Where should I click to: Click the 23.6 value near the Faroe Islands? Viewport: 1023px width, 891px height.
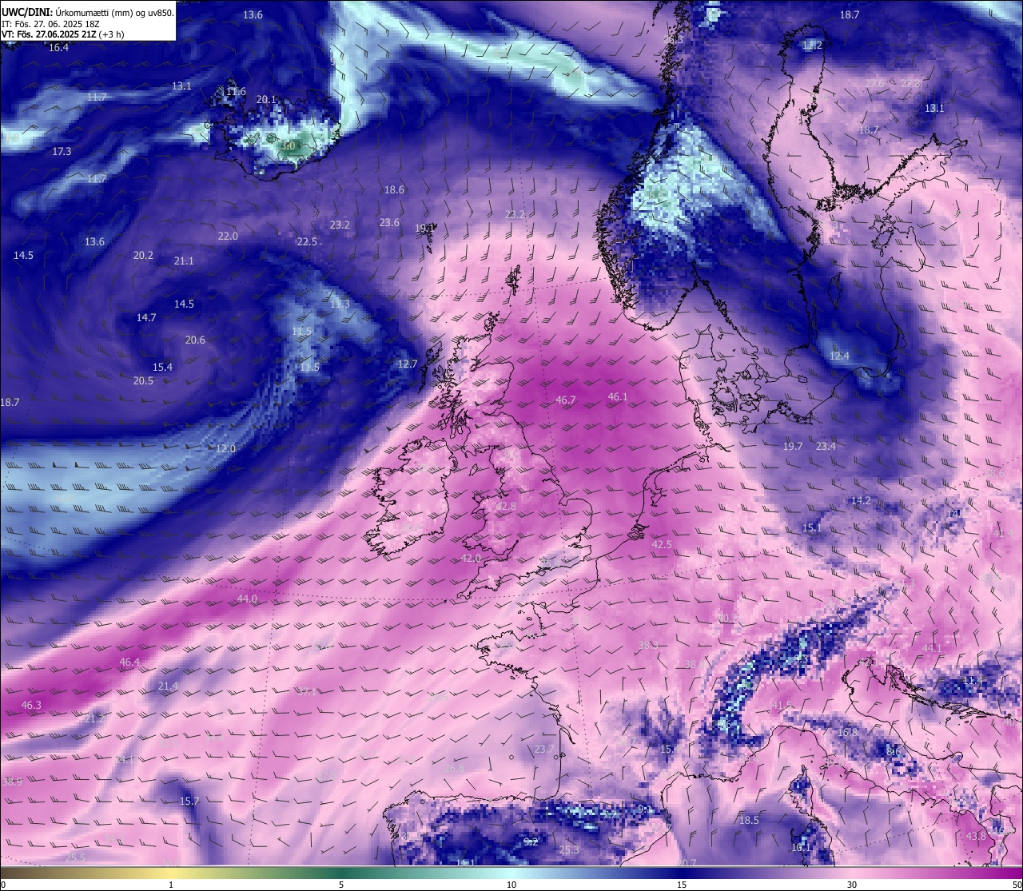click(x=389, y=223)
